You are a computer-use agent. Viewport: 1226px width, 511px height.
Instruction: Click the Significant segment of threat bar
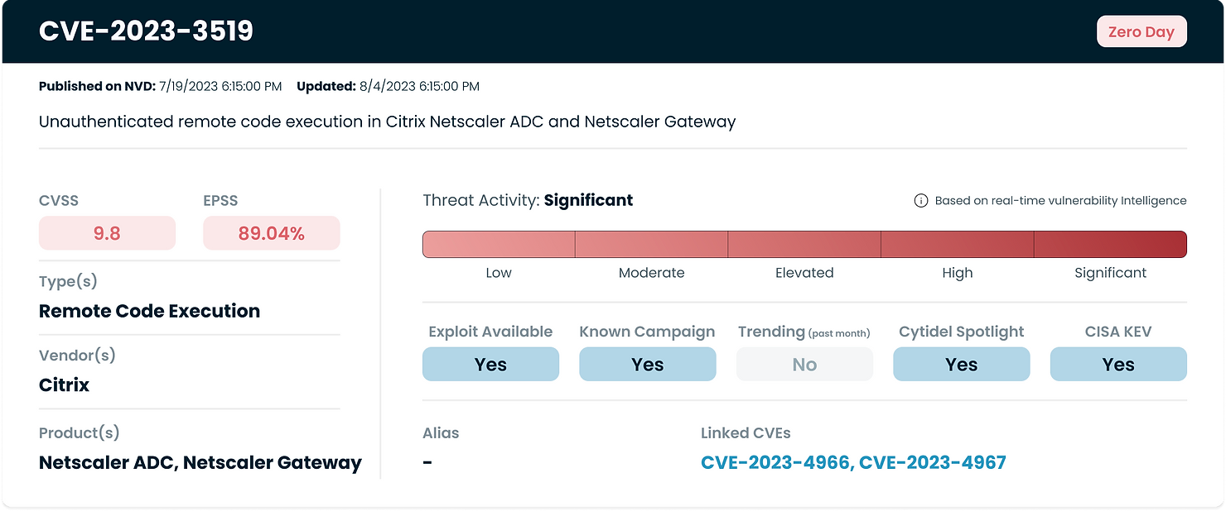point(1110,244)
